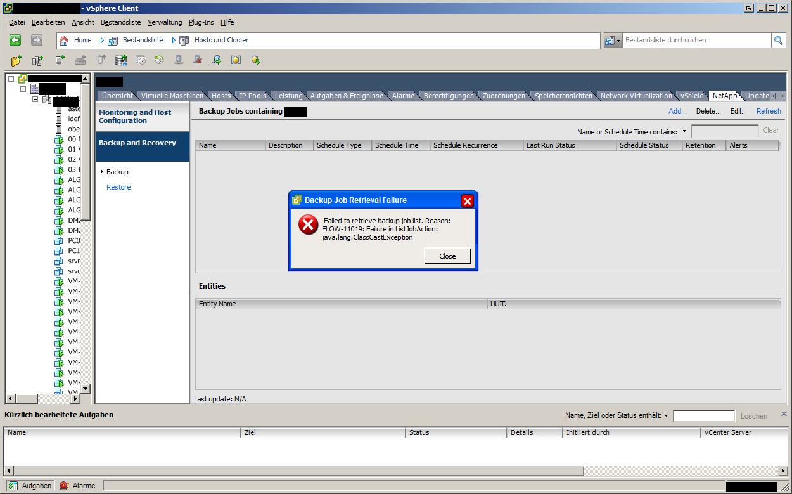Switch to the Übersicht tab
Viewport: 792px width, 494px height.
pos(117,96)
